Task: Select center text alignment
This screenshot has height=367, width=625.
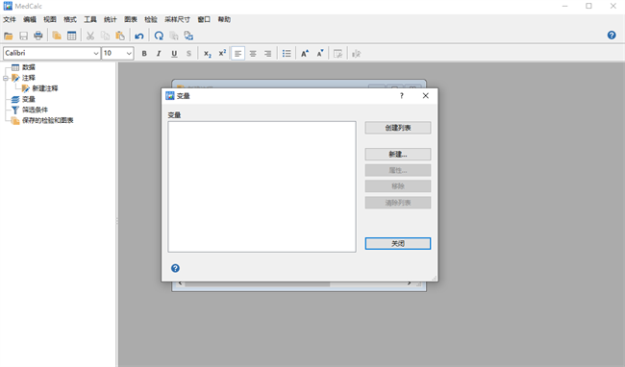Action: click(253, 54)
